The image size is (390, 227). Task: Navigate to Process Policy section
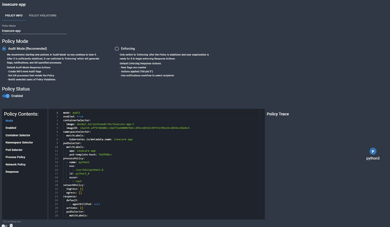click(x=15, y=157)
